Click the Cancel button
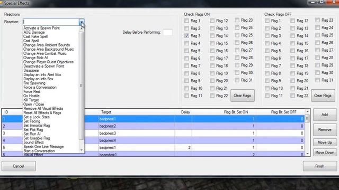The image size is (339, 190). (19, 166)
